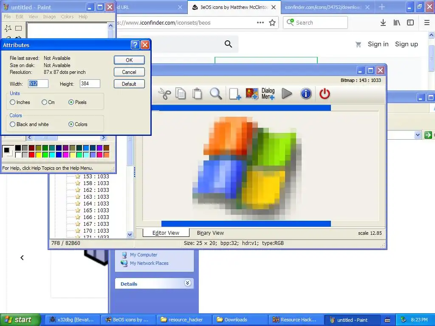Pick the yellow color swatch in Paint palette
This screenshot has width=435, height=326.
(38, 155)
